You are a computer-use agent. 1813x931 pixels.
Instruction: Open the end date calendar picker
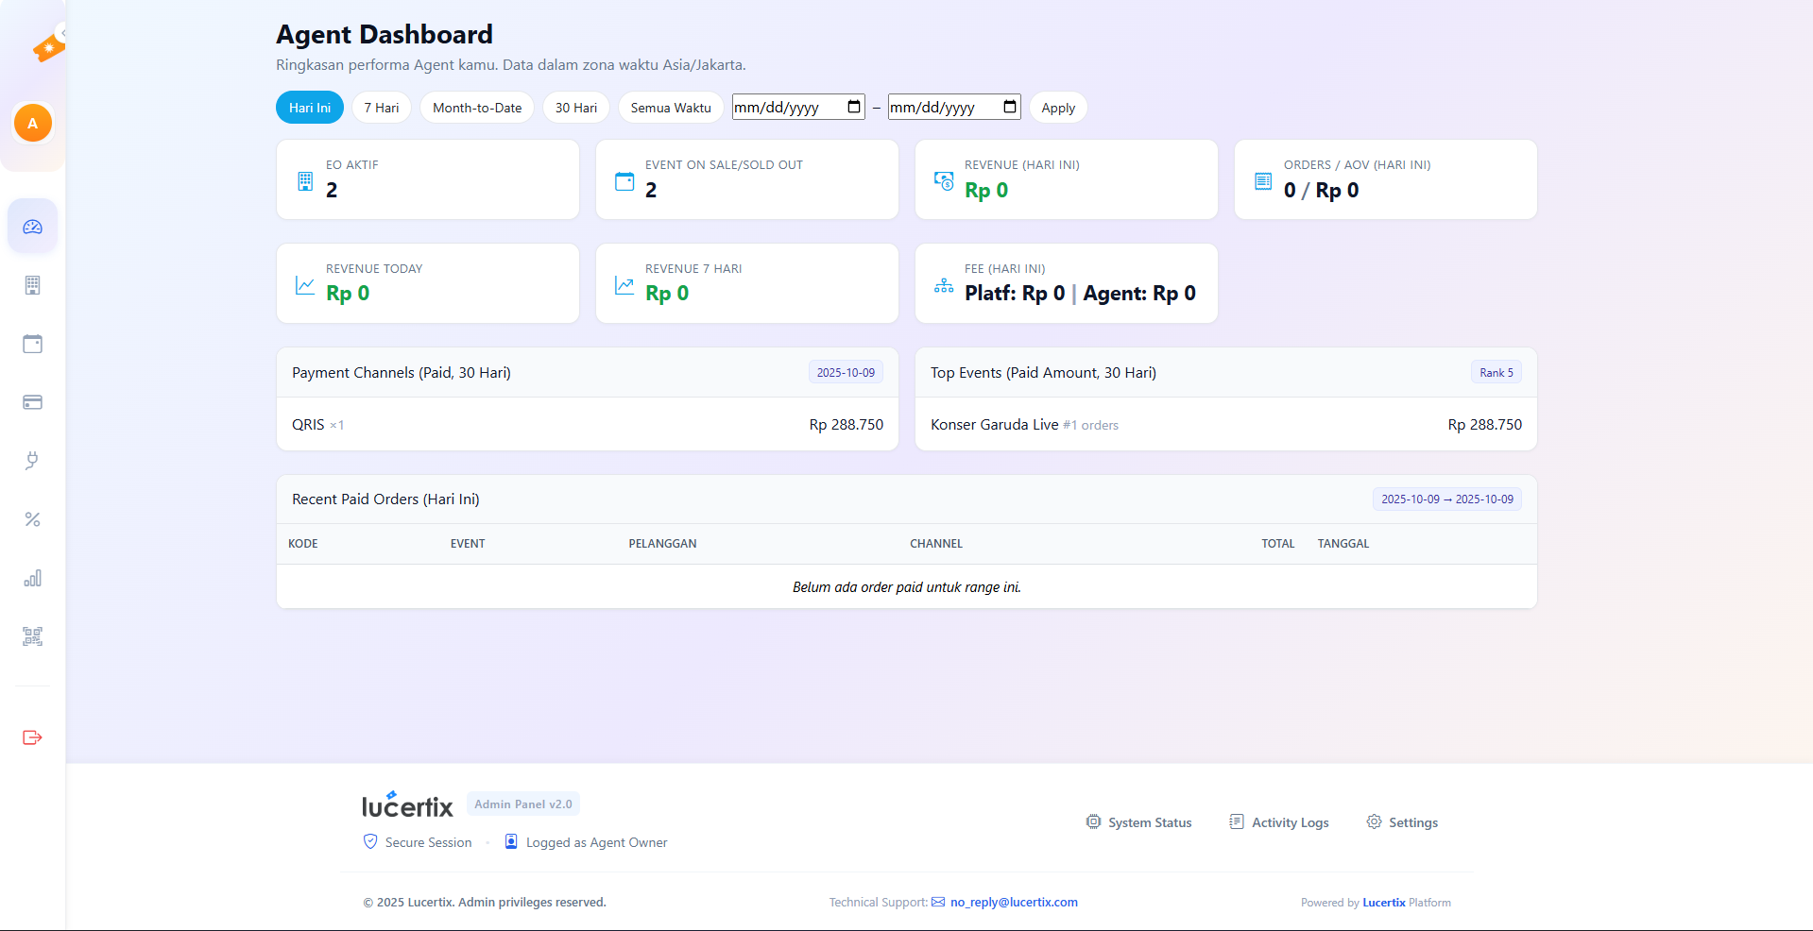point(1010,107)
